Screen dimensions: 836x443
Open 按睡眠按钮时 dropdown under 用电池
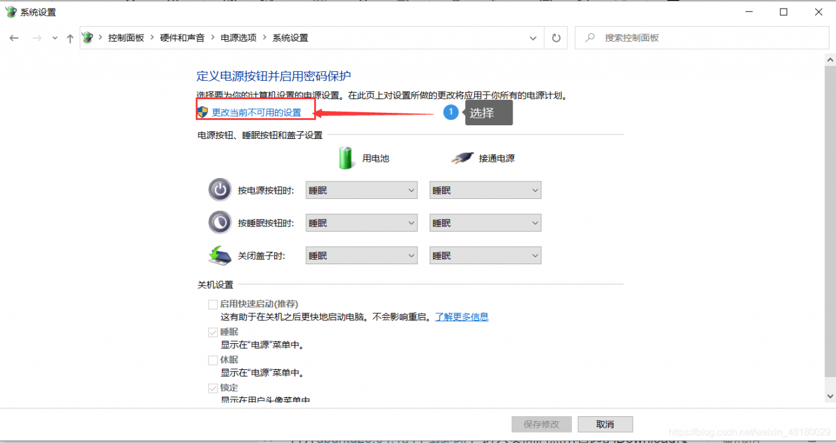point(361,222)
